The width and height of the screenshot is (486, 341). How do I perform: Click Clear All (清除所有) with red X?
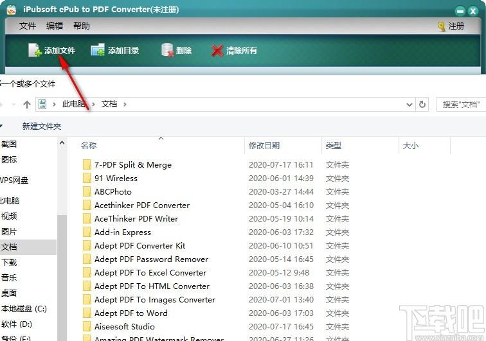coord(234,51)
